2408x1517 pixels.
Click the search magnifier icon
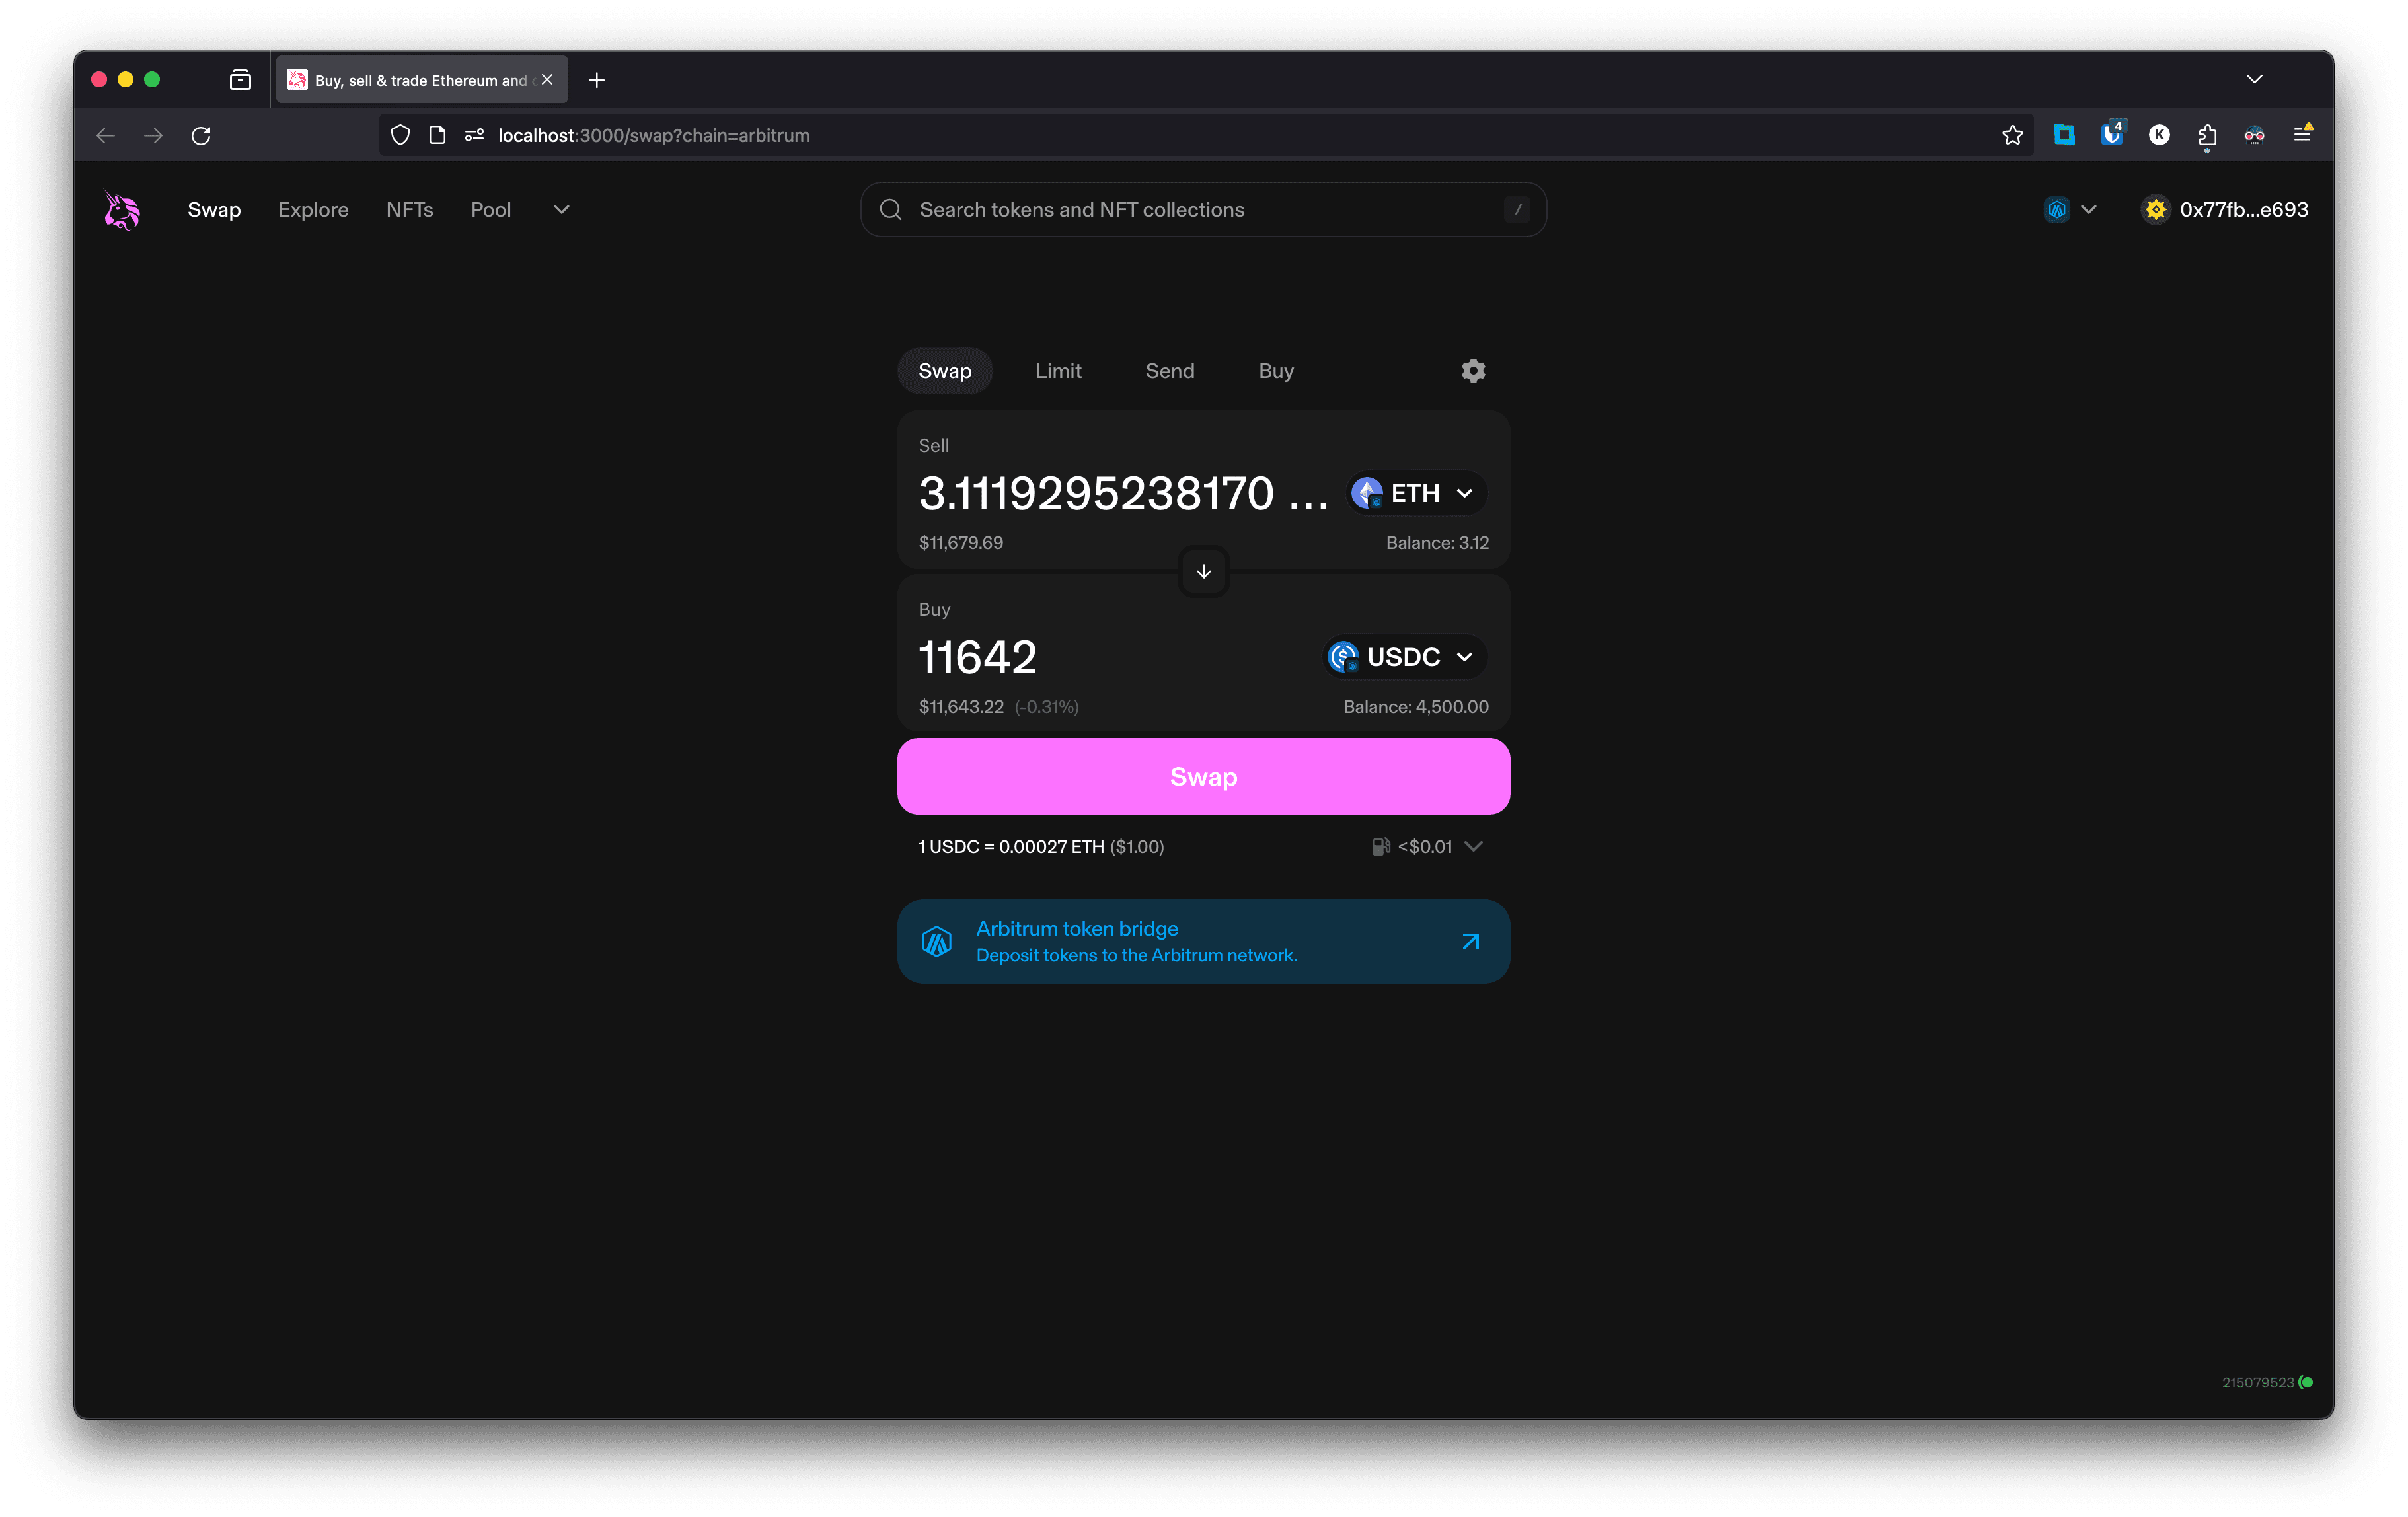click(x=891, y=210)
